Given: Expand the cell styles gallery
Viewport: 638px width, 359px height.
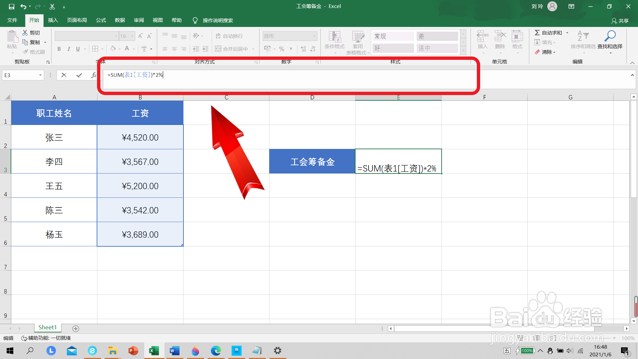Looking at the screenshot, I should point(463,51).
